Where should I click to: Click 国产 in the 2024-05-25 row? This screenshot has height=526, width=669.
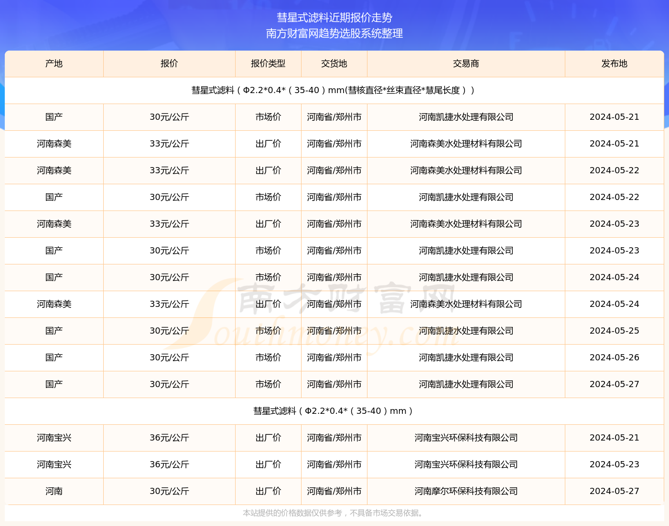tap(54, 331)
